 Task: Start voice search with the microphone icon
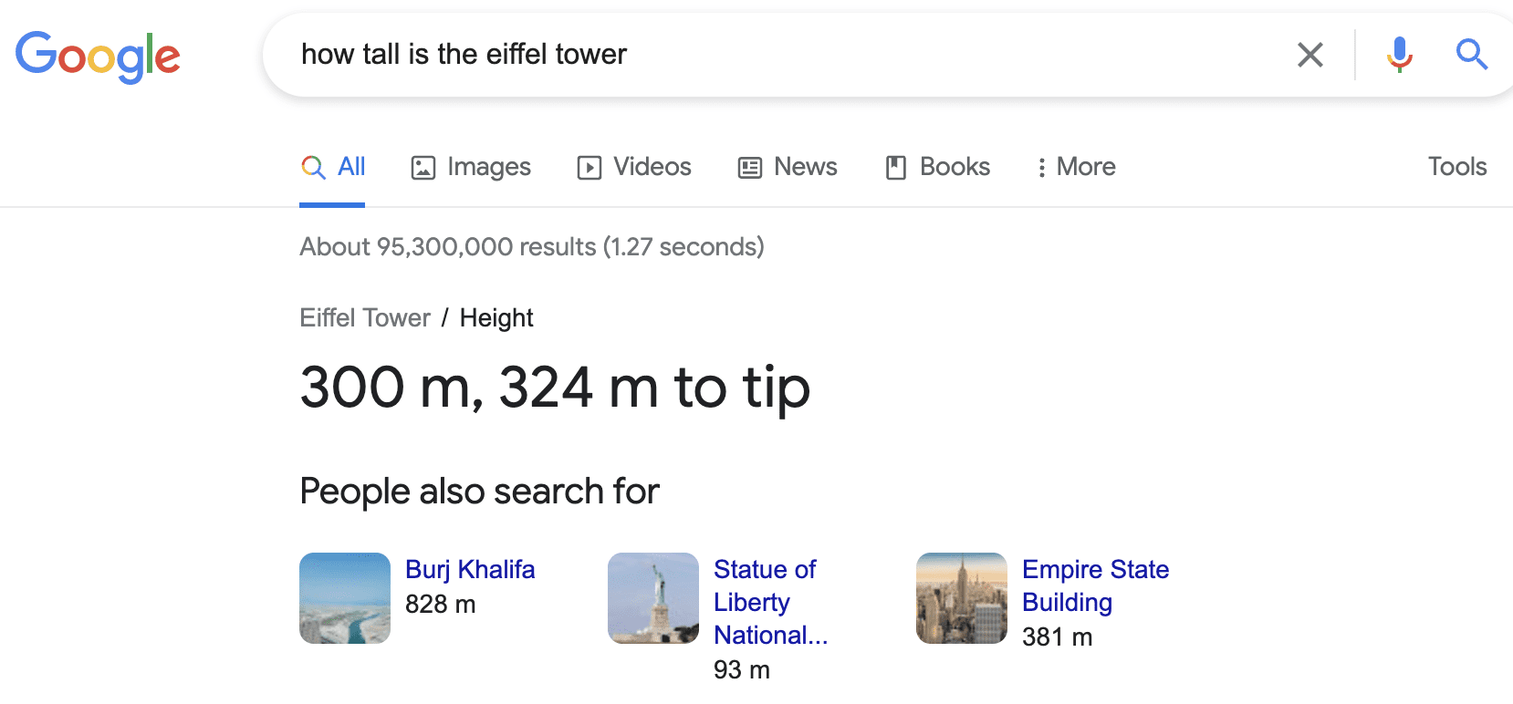1399,55
